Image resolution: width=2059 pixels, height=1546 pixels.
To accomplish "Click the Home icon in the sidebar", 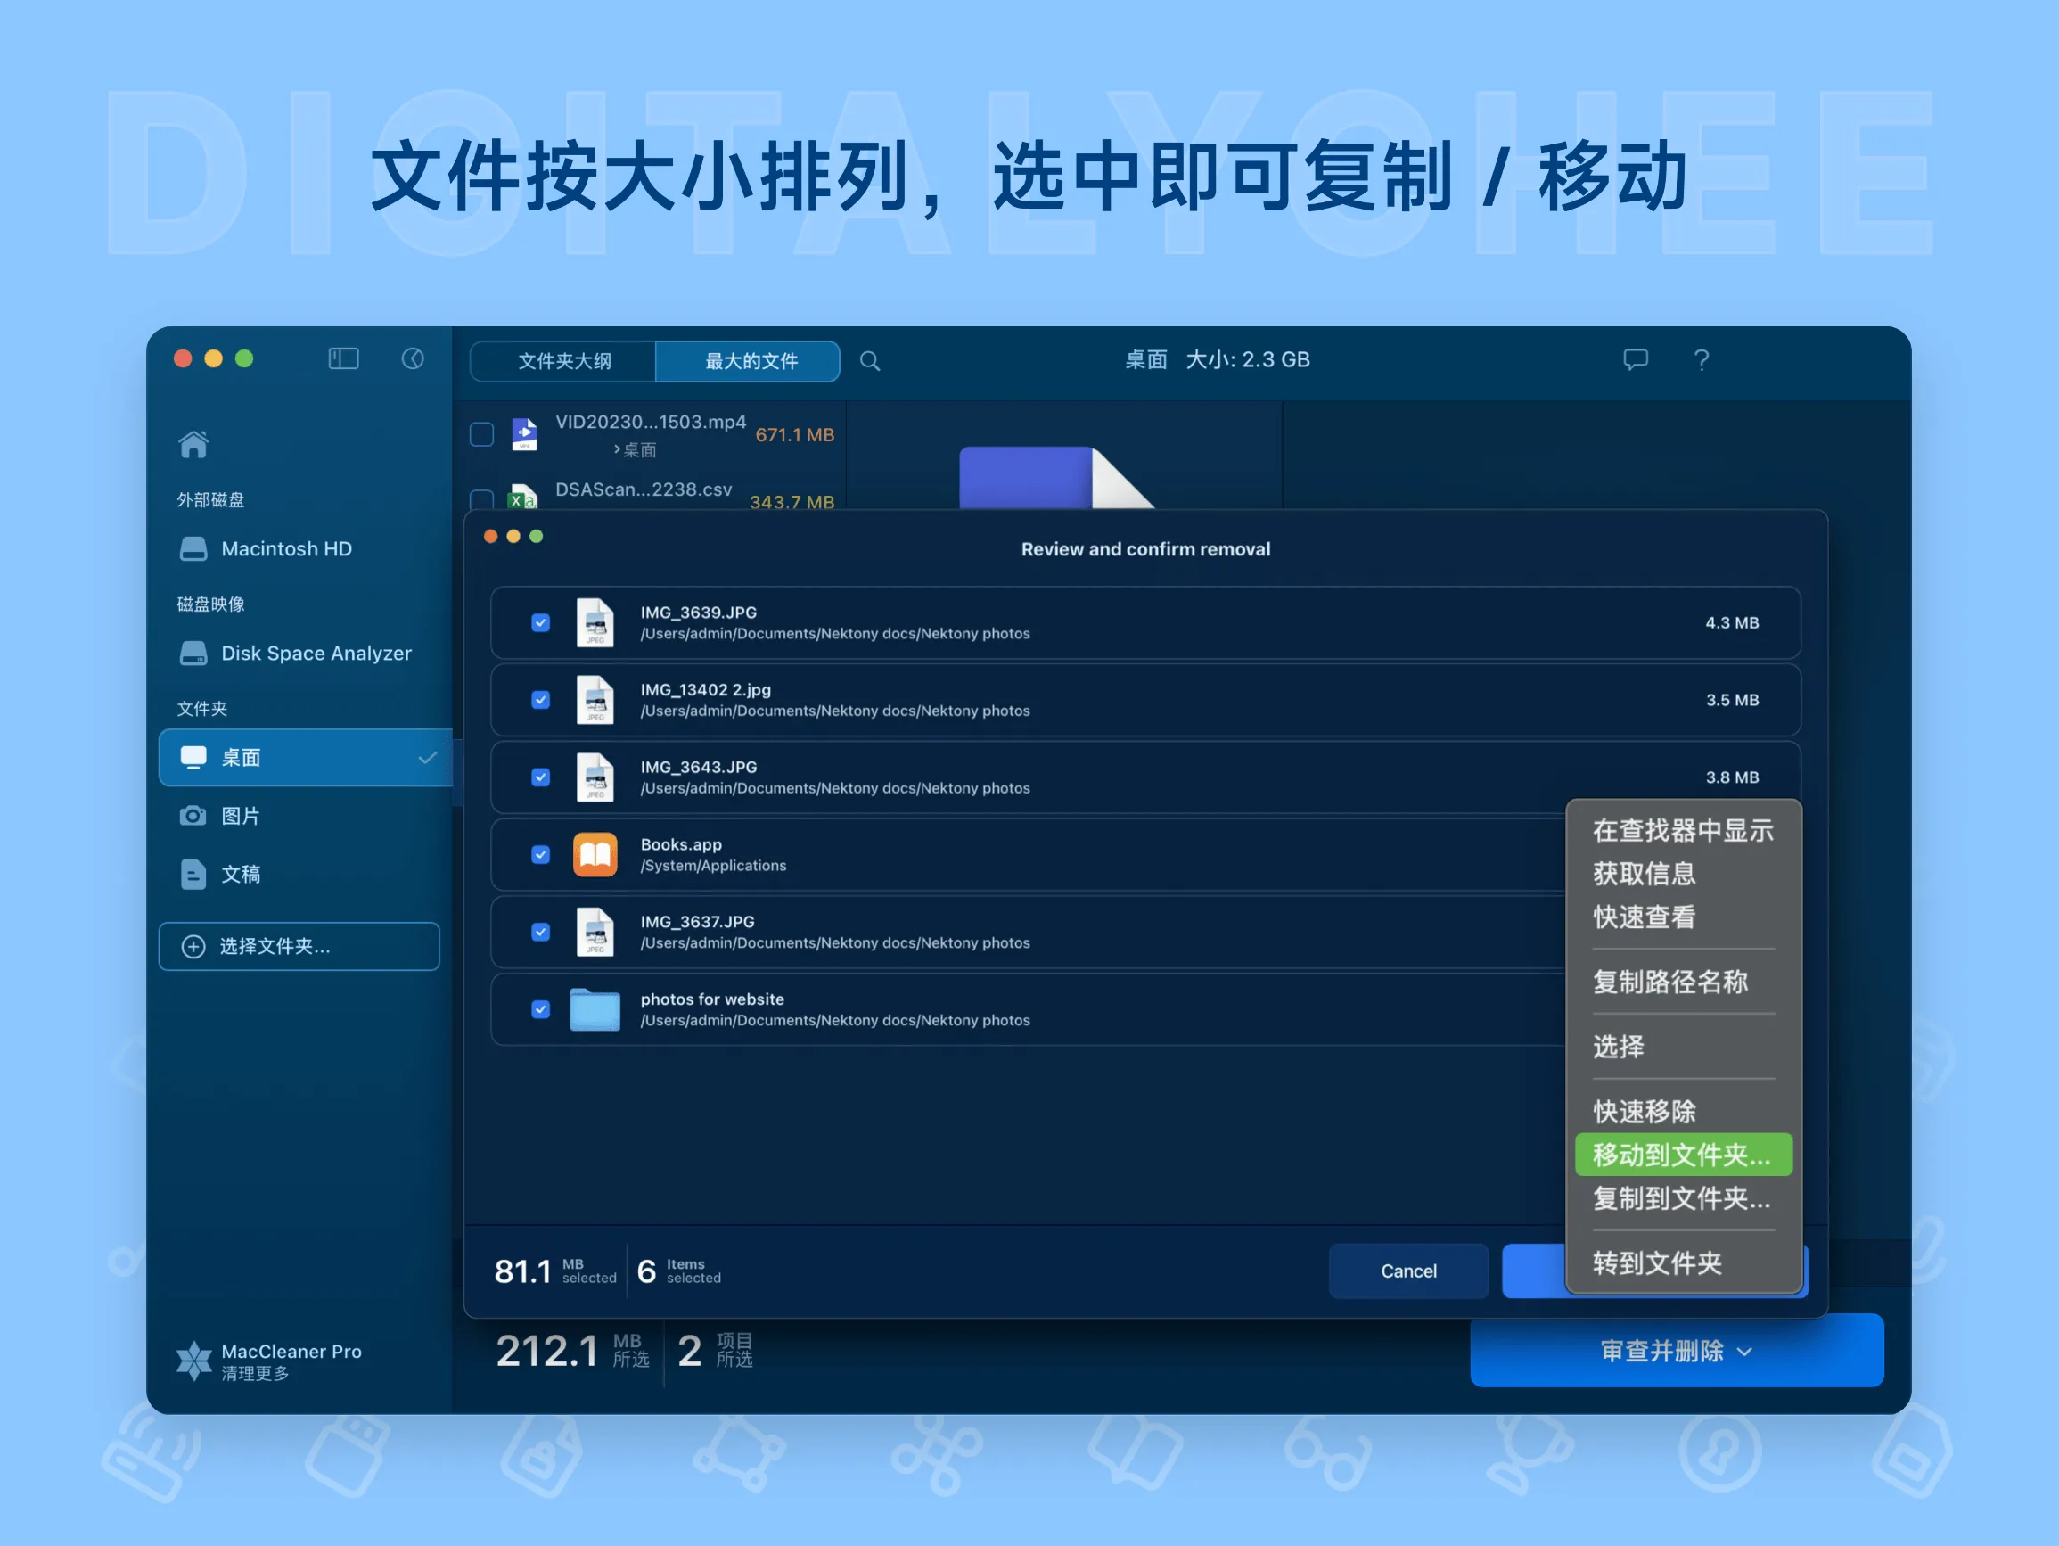I will pos(193,444).
